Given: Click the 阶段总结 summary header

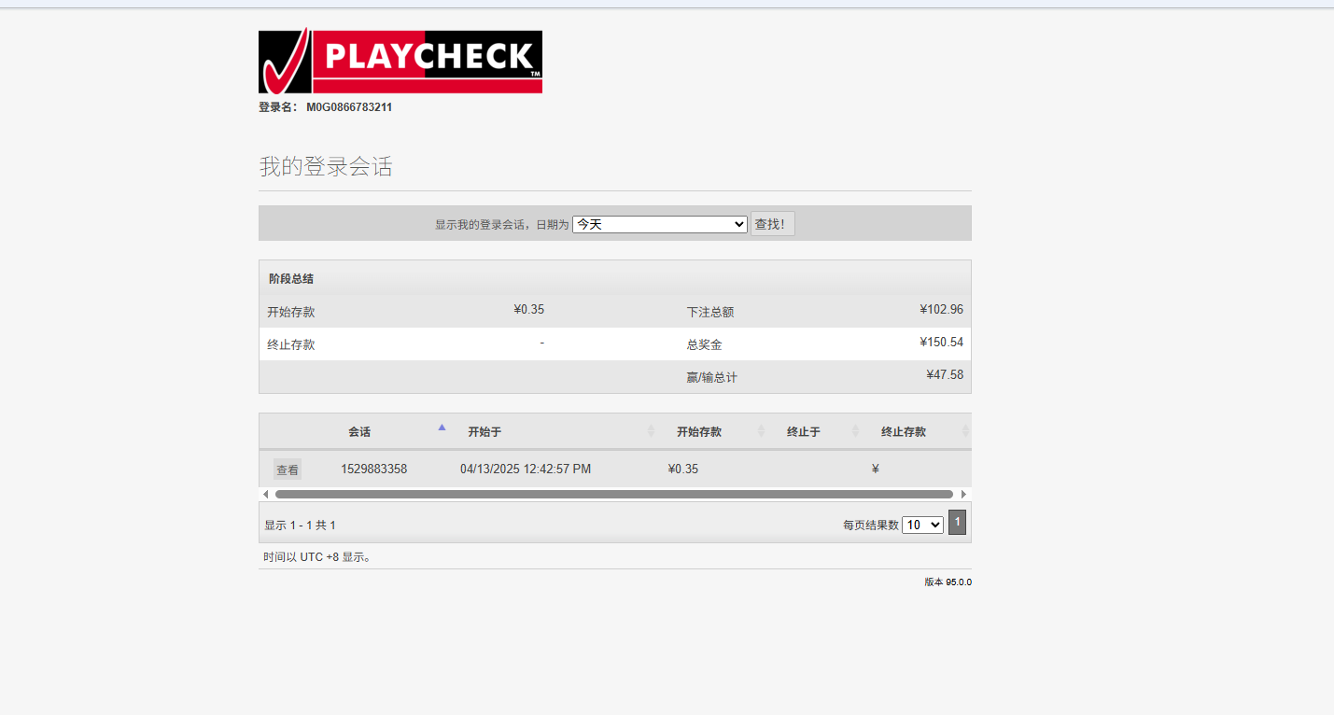Looking at the screenshot, I should click(291, 278).
